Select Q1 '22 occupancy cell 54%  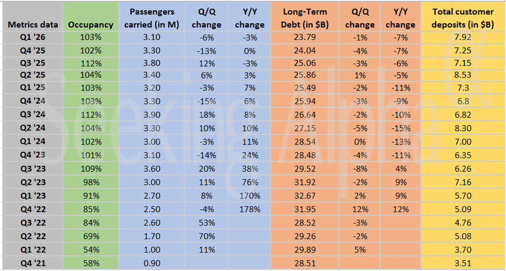(91, 249)
